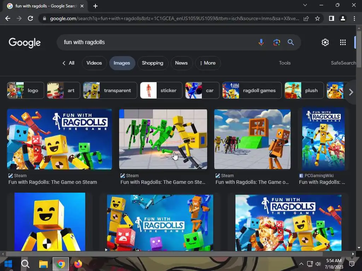Image resolution: width=362 pixels, height=271 pixels.
Task: Open the network status tray icon
Action: (x=310, y=264)
